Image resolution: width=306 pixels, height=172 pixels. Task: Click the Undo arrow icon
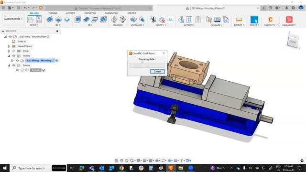[x=25, y=8]
